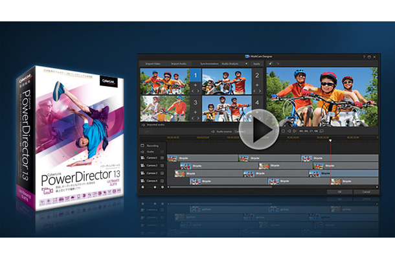Click the blue camera 1 number button
395x259 pixels.
click(x=195, y=75)
